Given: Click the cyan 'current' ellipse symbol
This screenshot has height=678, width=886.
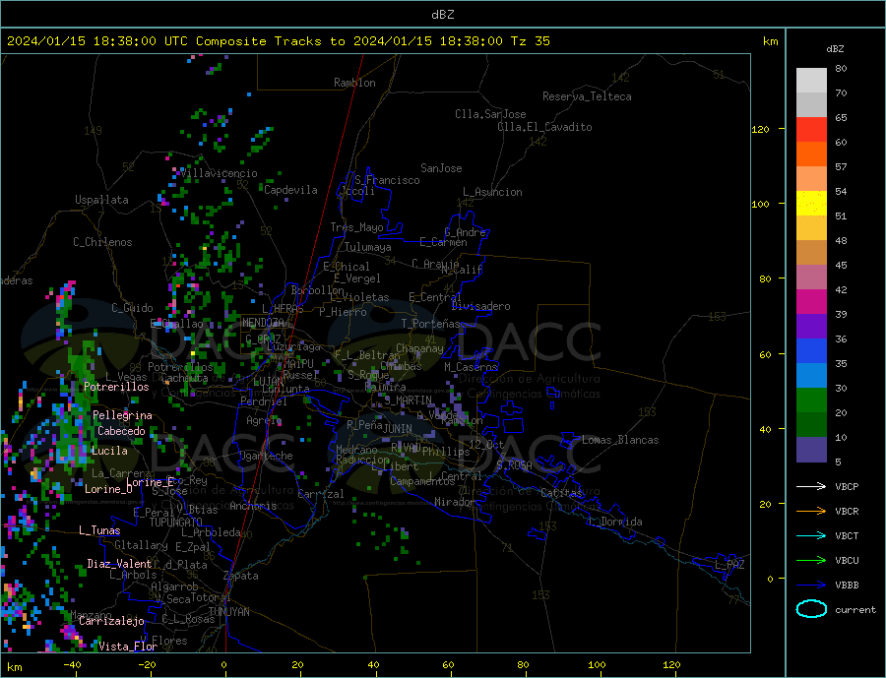Looking at the screenshot, I should point(811,609).
